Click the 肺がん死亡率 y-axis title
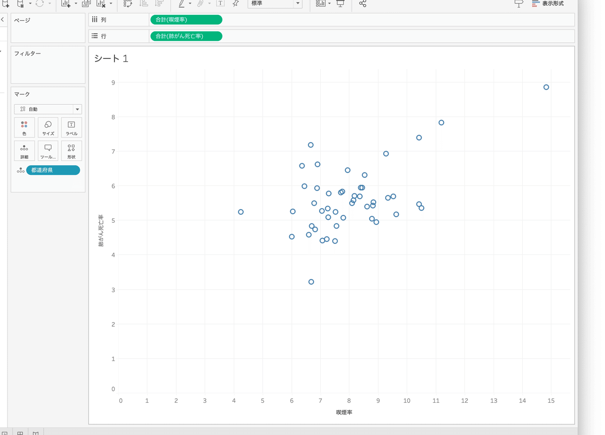The image size is (605, 435). click(x=101, y=230)
